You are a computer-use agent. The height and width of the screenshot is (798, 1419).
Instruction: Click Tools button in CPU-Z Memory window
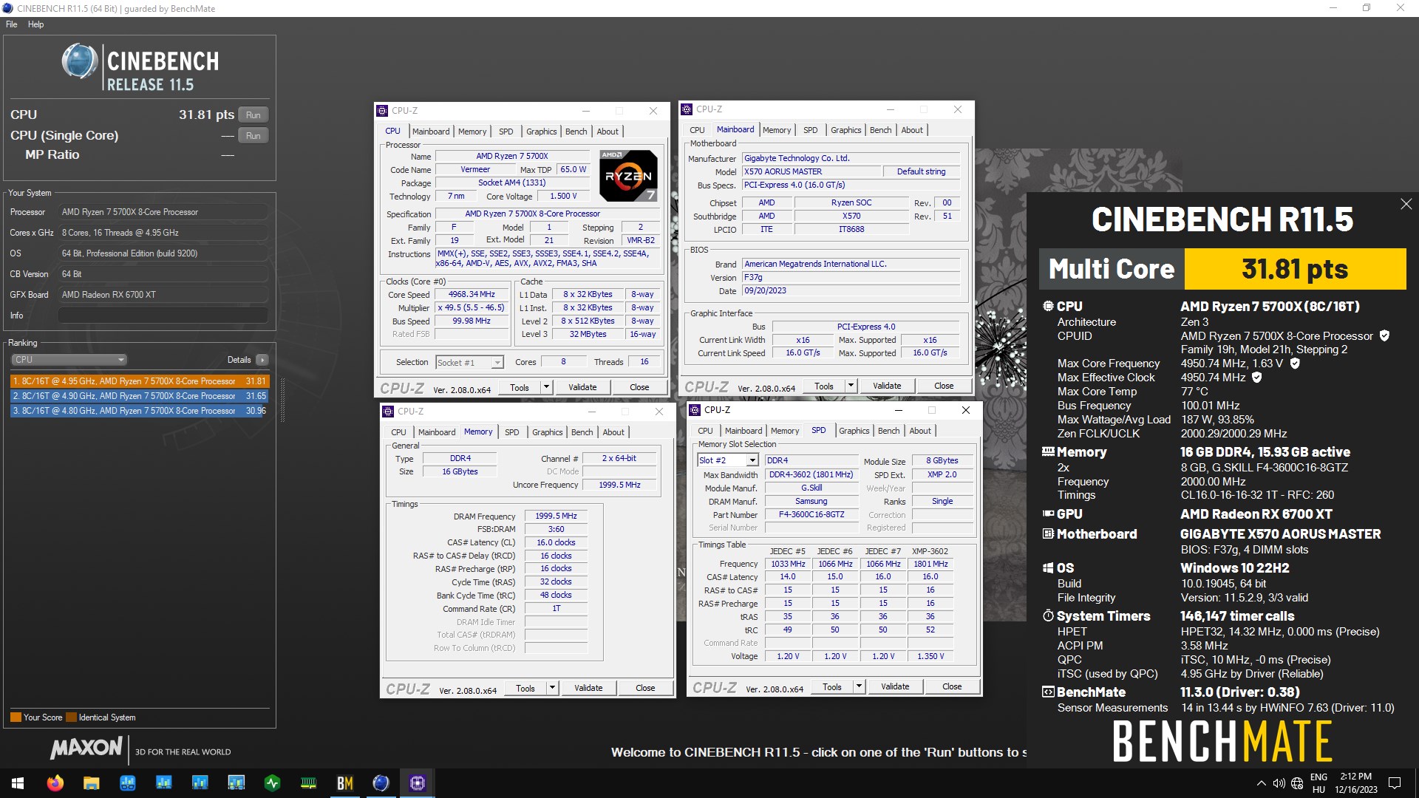pos(525,688)
